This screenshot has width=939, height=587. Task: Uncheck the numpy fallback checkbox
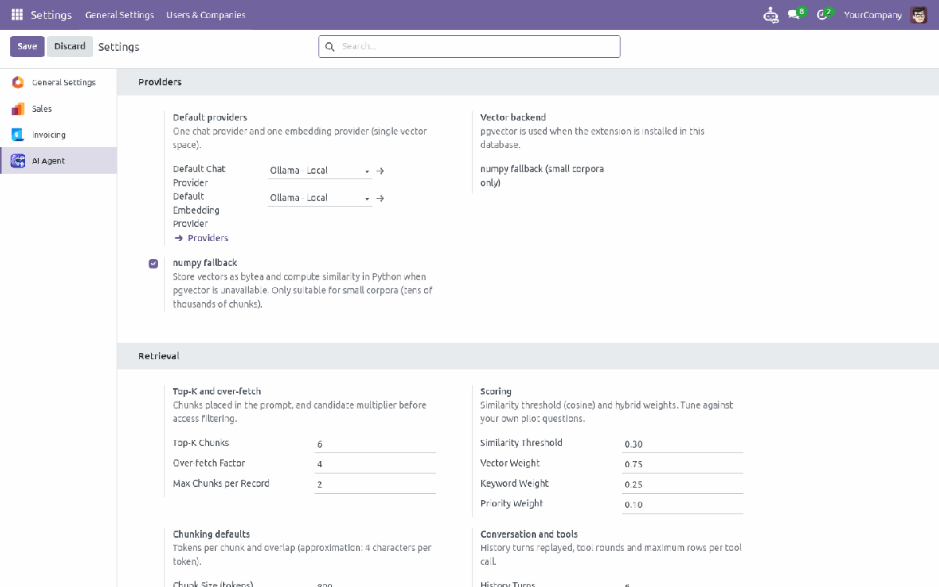[153, 264]
